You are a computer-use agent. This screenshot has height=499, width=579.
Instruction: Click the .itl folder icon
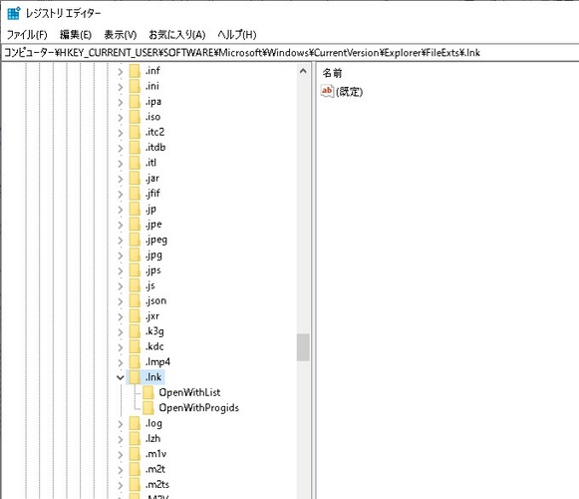click(135, 163)
